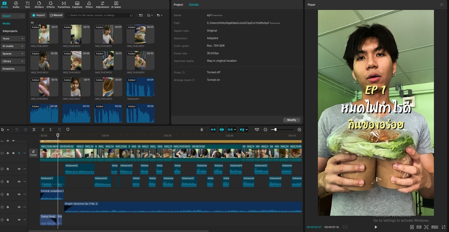Image resolution: width=449 pixels, height=232 pixels.
Task: Expand the AI media sidebar section
Action: click(13, 46)
